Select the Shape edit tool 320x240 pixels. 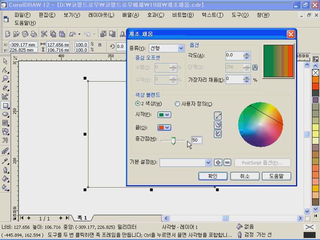click(5, 70)
